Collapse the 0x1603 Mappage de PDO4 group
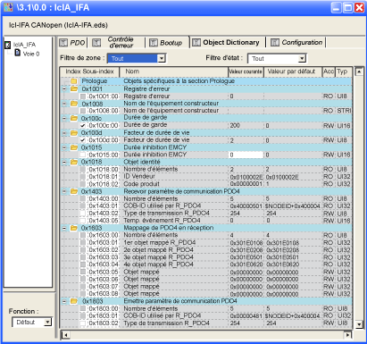The width and height of the screenshot is (367, 344). 64,228
